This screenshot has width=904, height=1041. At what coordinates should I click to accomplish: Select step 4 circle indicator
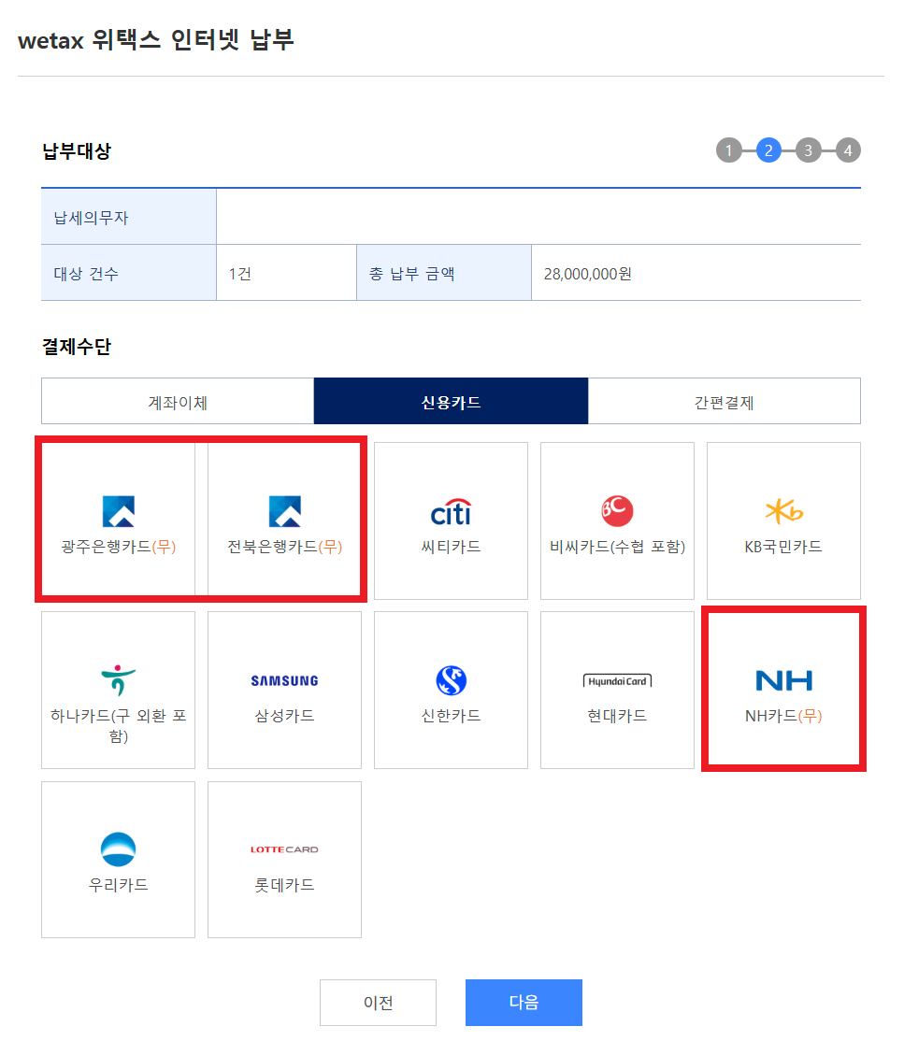pyautogui.click(x=848, y=150)
